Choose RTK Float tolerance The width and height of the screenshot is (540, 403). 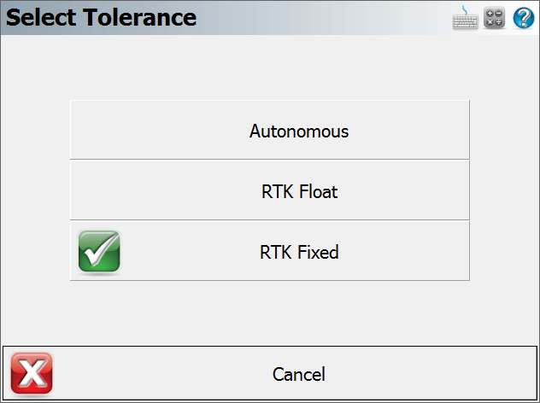tap(270, 190)
